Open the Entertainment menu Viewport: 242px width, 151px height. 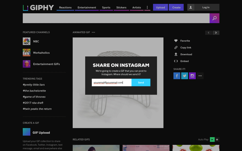87,7
